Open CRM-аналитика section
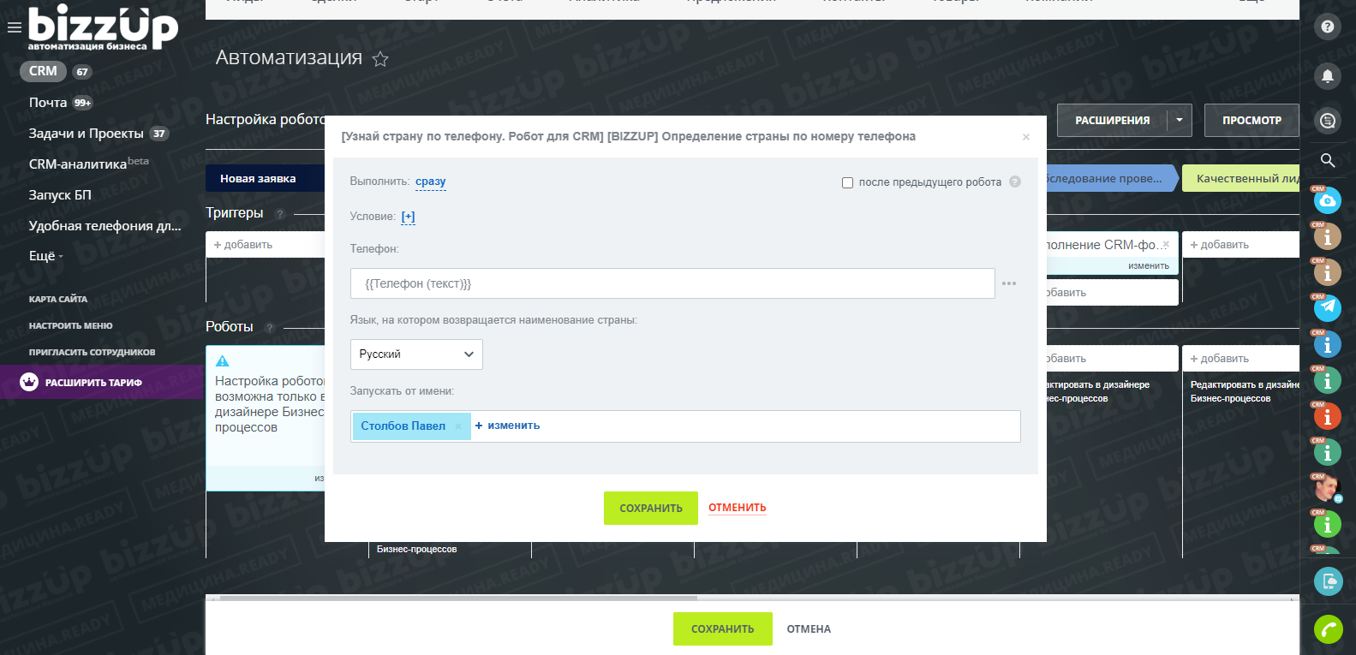 click(78, 164)
